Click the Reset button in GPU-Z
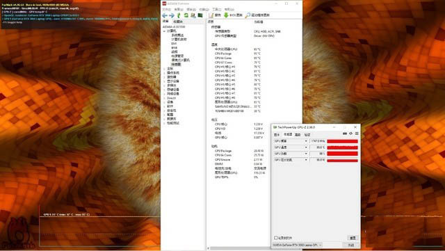 (353, 238)
